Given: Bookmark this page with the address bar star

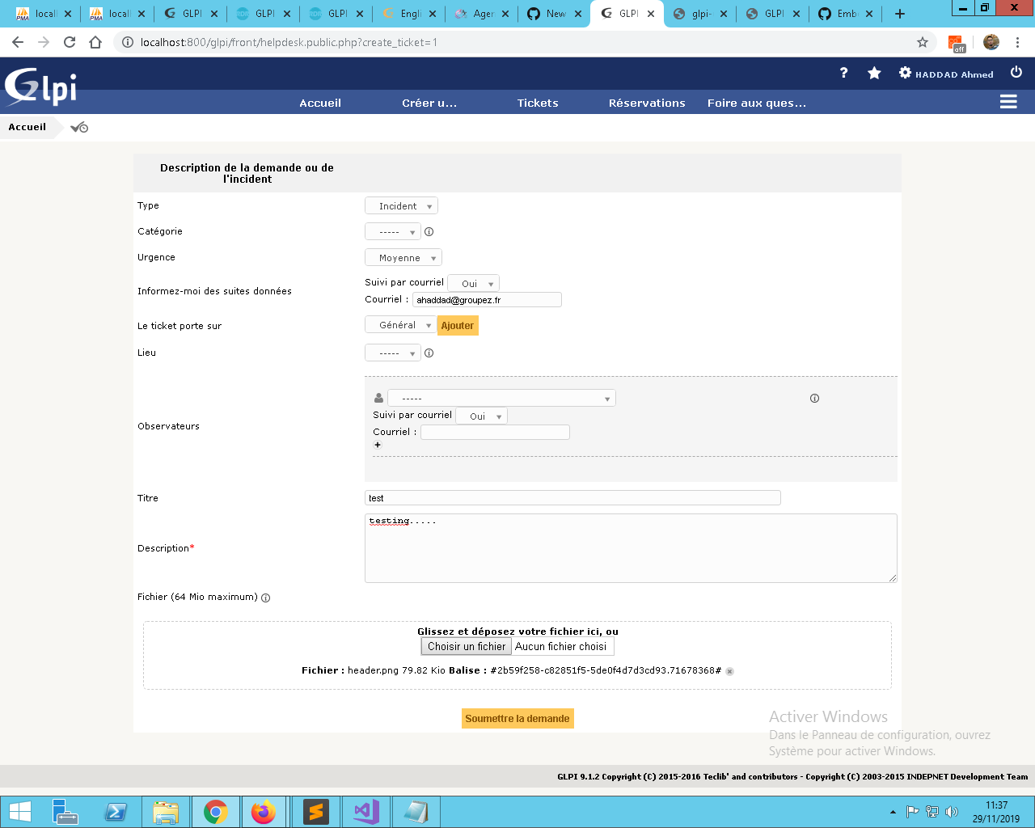Looking at the screenshot, I should click(923, 42).
